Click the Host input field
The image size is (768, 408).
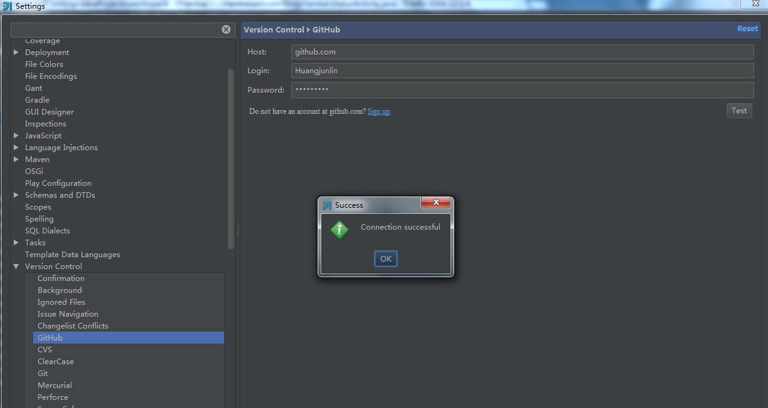pos(522,52)
